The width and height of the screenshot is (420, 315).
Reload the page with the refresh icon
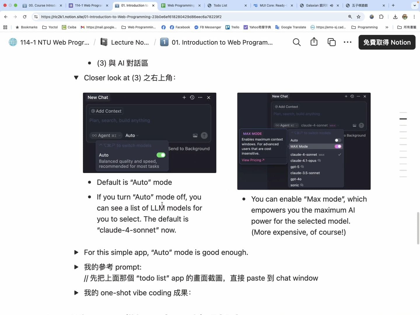pos(25,17)
